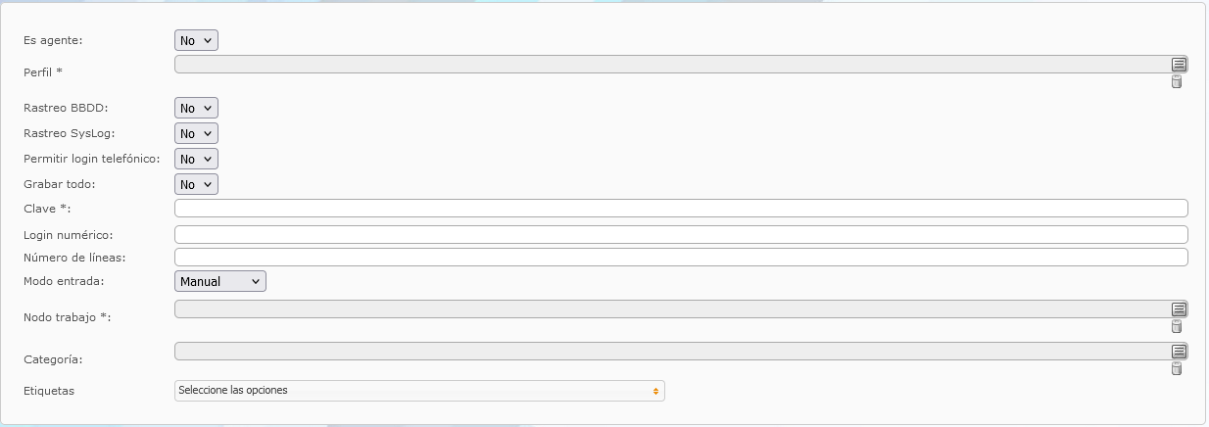The width and height of the screenshot is (1209, 427).
Task: Click the Clave input field
Action: click(x=681, y=209)
